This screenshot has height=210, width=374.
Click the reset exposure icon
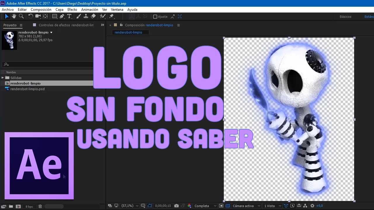312,206
